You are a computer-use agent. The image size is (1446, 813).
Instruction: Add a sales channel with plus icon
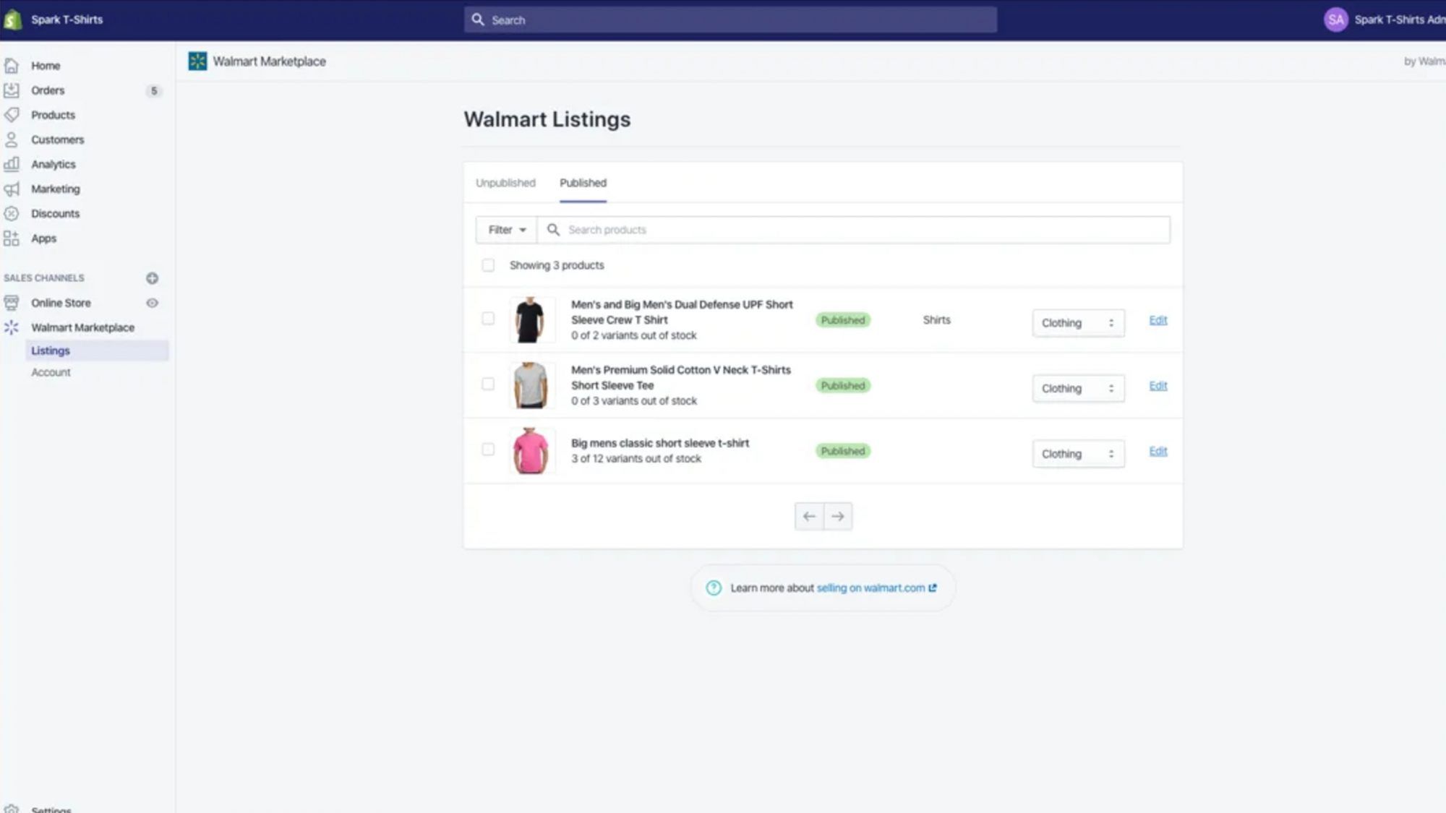click(152, 278)
